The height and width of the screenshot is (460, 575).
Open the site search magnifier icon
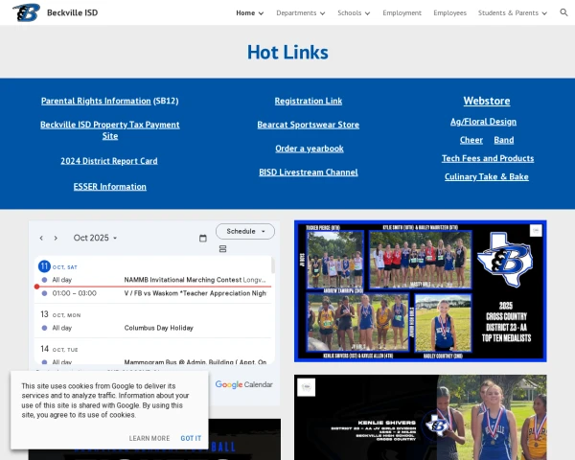(563, 12)
